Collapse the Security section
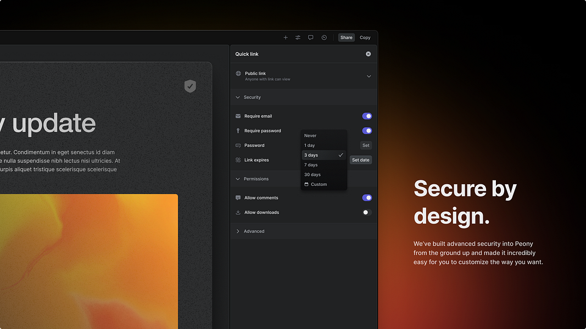586x329 pixels. tap(304, 98)
